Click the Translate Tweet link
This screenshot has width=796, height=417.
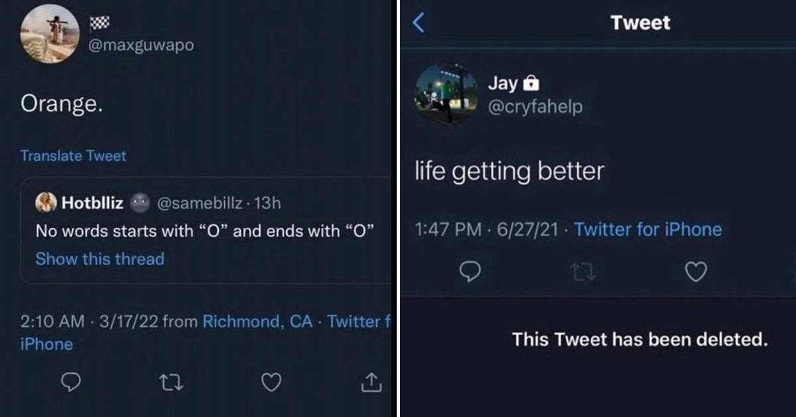coord(73,155)
